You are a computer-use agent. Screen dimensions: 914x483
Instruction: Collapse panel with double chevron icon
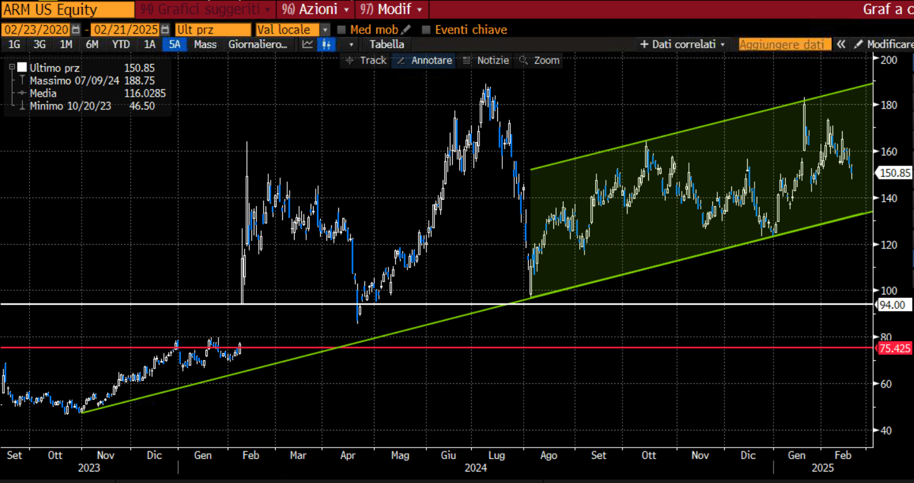point(841,44)
